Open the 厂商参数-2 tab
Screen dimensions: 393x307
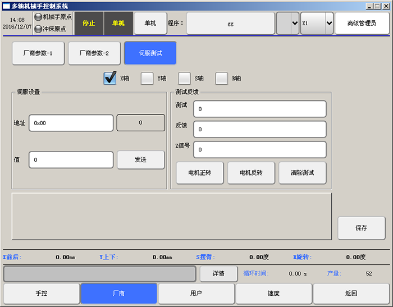pos(94,53)
